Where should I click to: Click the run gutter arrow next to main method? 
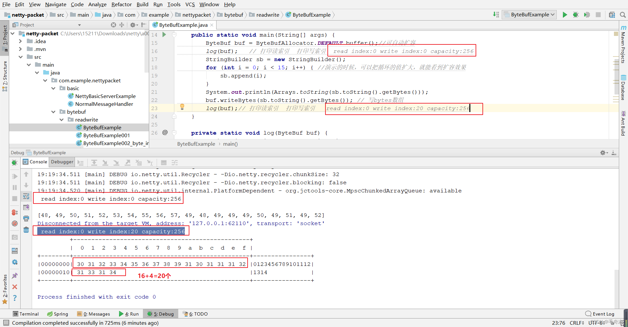point(164,35)
